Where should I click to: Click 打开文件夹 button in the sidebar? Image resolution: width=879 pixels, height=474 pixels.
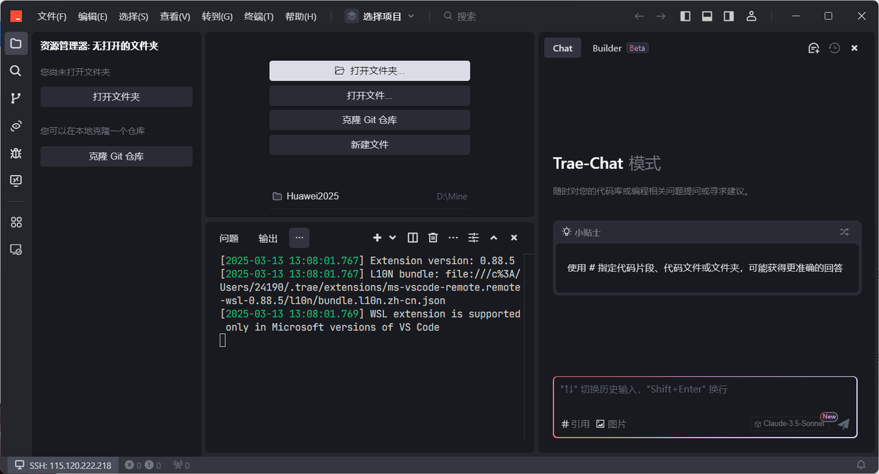coord(117,97)
